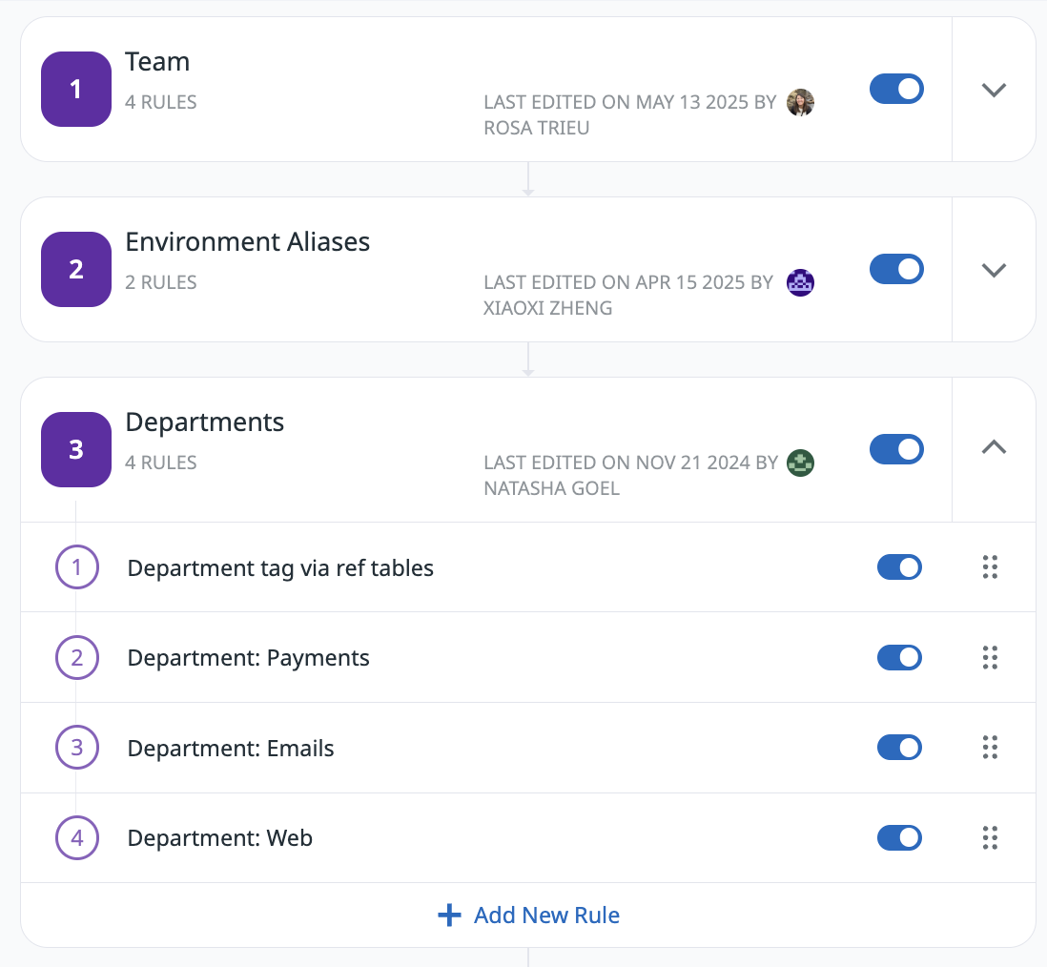Image resolution: width=1047 pixels, height=967 pixels.
Task: Collapse the Departments ruleset
Action: (994, 447)
